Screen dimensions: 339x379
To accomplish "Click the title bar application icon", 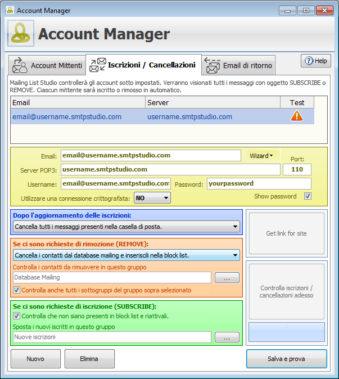I will click(x=9, y=10).
